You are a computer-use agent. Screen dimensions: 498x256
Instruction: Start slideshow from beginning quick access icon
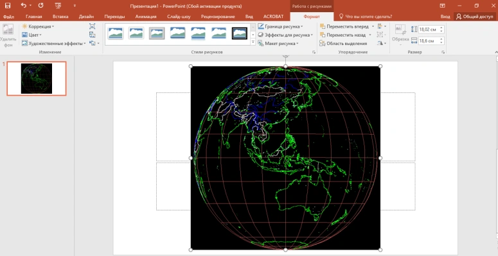click(58, 6)
